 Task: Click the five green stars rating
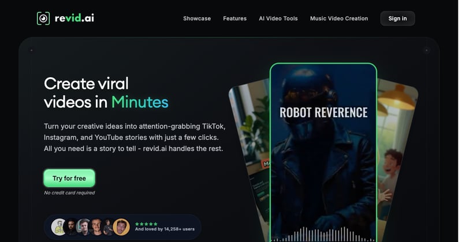[146, 224]
